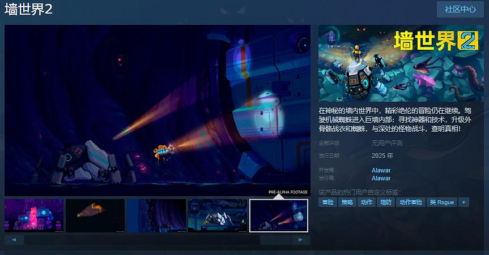The height and width of the screenshot is (255, 489).
Task: Click the main screenshot preview image
Action: point(157,110)
